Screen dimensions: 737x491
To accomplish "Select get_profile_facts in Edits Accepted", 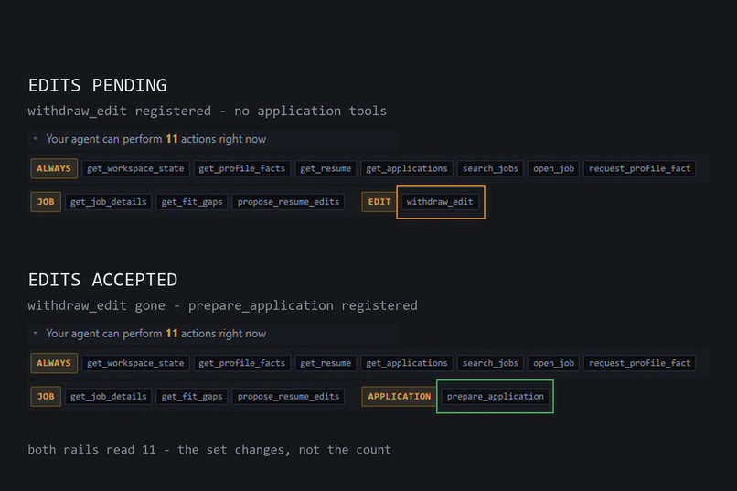I will 241,363.
